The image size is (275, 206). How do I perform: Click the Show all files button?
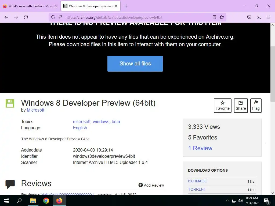135,64
